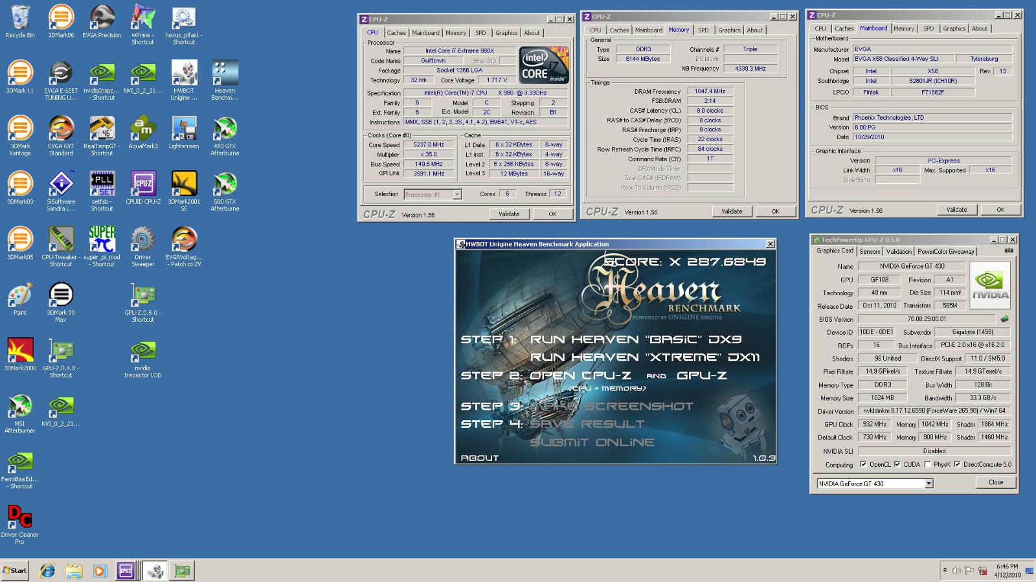
Task: Toggle DirectCompute 5.0 checkbox
Action: [957, 464]
